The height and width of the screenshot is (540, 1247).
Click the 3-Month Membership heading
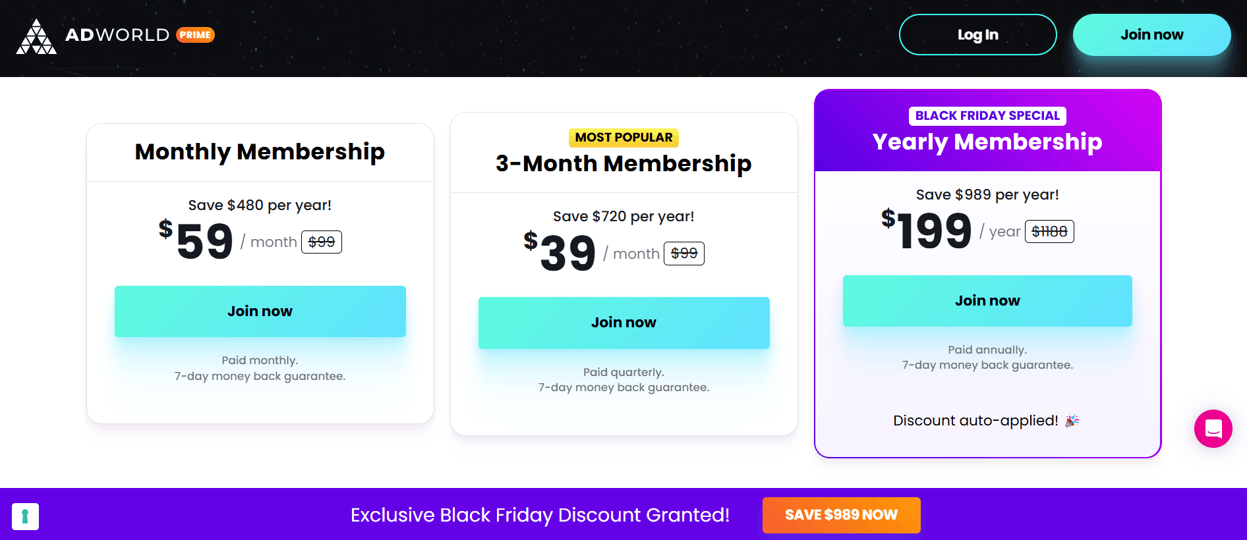623,164
